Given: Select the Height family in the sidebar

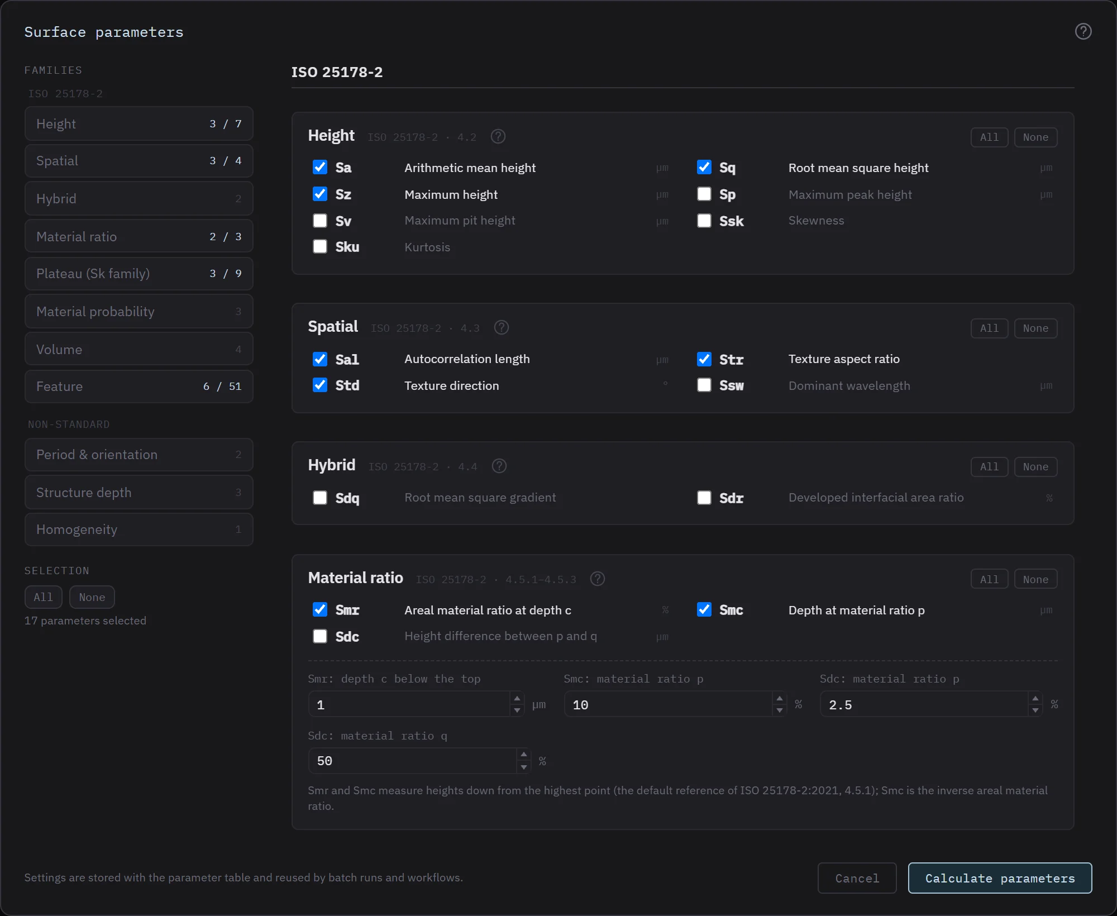Looking at the screenshot, I should (x=139, y=124).
